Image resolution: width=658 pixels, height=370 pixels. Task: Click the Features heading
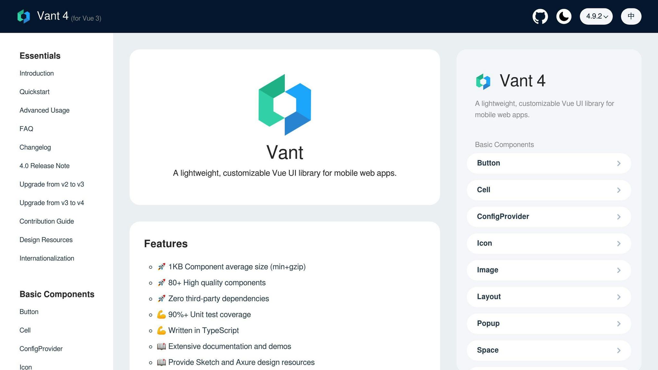tap(166, 244)
